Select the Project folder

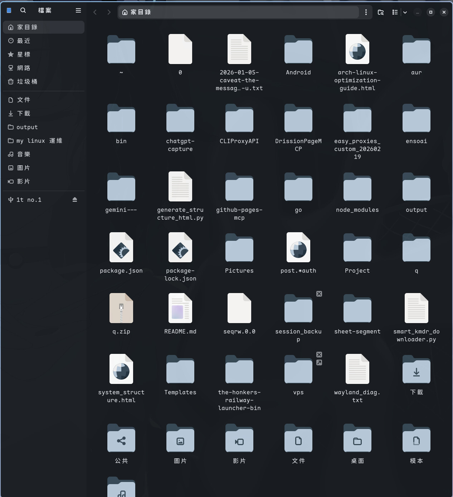click(x=357, y=248)
